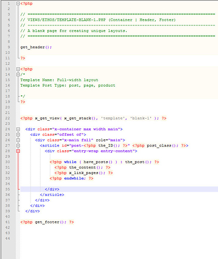Place cursor on the highlighted closing div line
Viewport: 218px width, 259px height.
pyautogui.click(x=119, y=189)
